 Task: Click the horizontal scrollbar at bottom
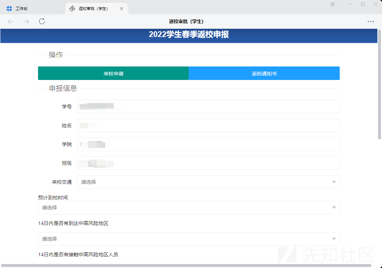(x=186, y=266)
